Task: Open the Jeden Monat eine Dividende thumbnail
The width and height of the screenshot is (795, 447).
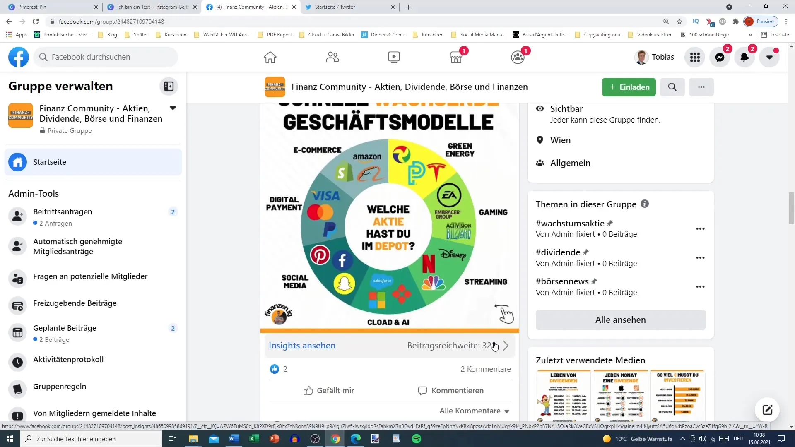Action: coord(620,396)
